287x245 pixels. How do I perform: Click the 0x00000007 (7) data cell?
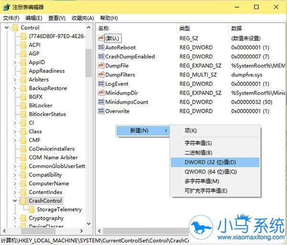coord(250,57)
